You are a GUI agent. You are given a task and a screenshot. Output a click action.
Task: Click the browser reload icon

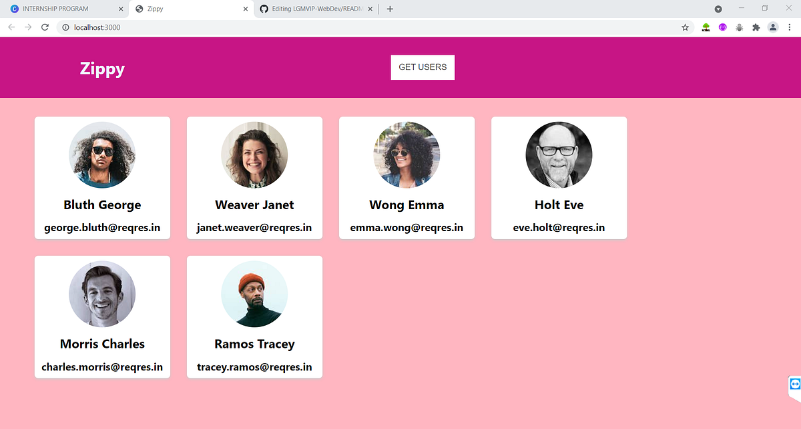45,27
